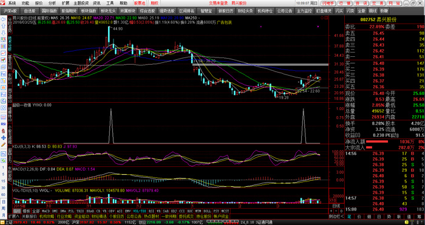Select the pencil drawing tool icon
The width and height of the screenshot is (425, 225).
click(4, 145)
